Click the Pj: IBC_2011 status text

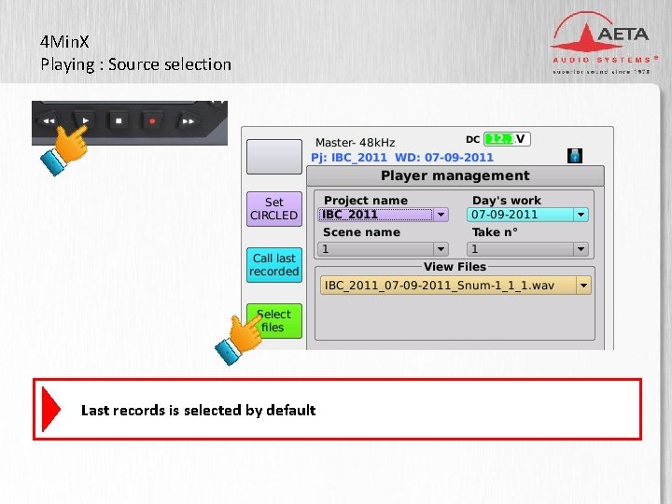pyautogui.click(x=349, y=158)
